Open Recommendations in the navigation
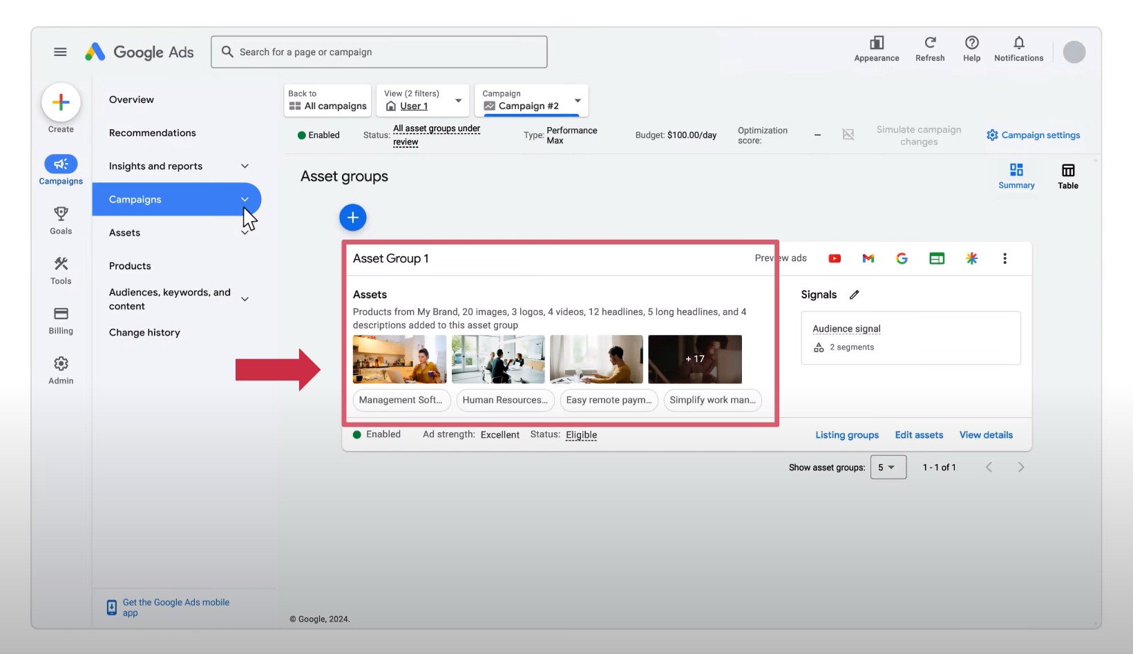The width and height of the screenshot is (1133, 654). pos(153,133)
